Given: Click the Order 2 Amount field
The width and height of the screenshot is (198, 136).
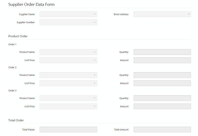Looking at the screenshot, I should click(x=162, y=83).
